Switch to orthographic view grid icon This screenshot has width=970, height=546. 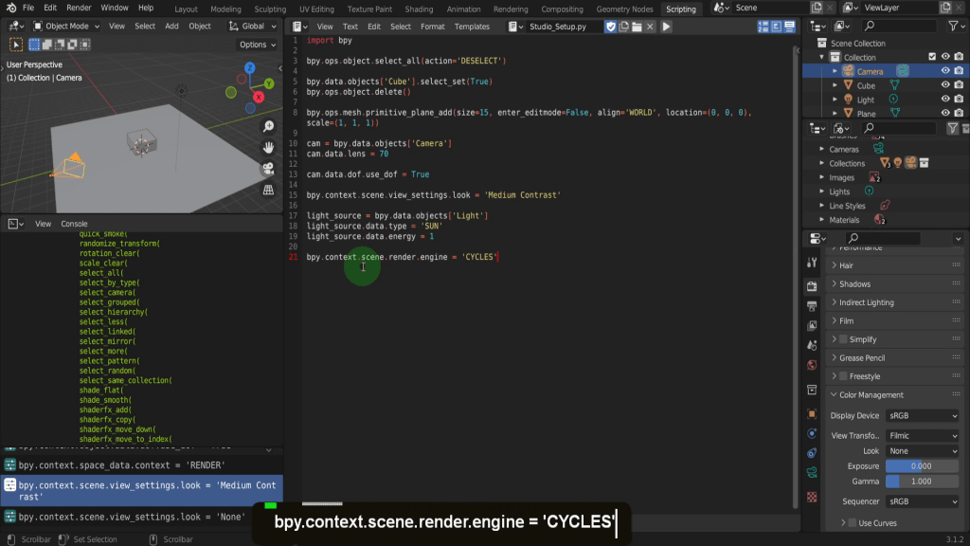[269, 190]
